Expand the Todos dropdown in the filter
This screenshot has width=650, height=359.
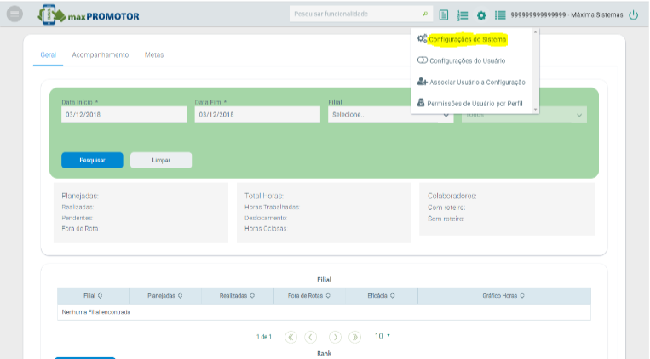(524, 115)
